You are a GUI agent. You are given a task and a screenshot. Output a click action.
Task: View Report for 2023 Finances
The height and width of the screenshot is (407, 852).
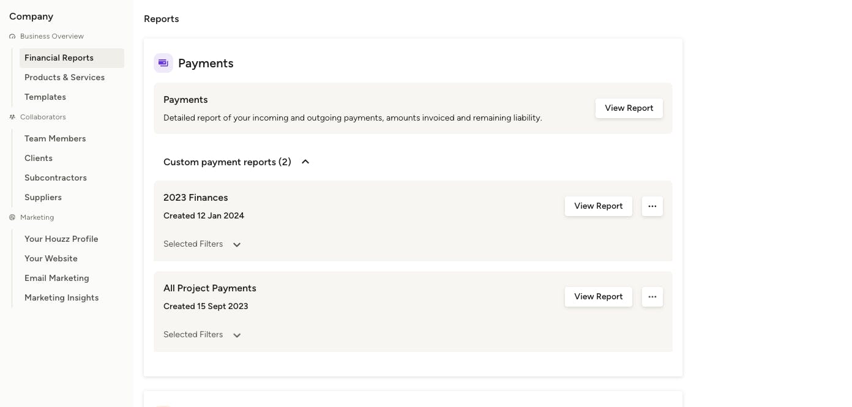(x=599, y=206)
